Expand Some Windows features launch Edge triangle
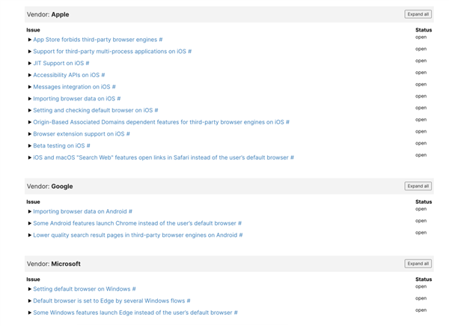The height and width of the screenshot is (326, 449). pos(30,313)
